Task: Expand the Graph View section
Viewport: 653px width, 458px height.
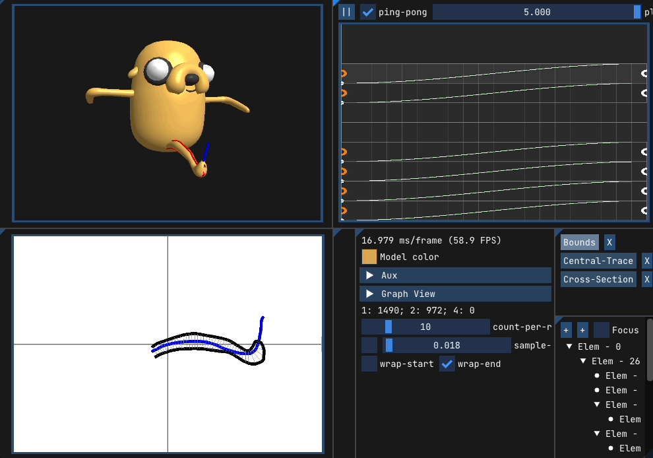Action: click(455, 294)
